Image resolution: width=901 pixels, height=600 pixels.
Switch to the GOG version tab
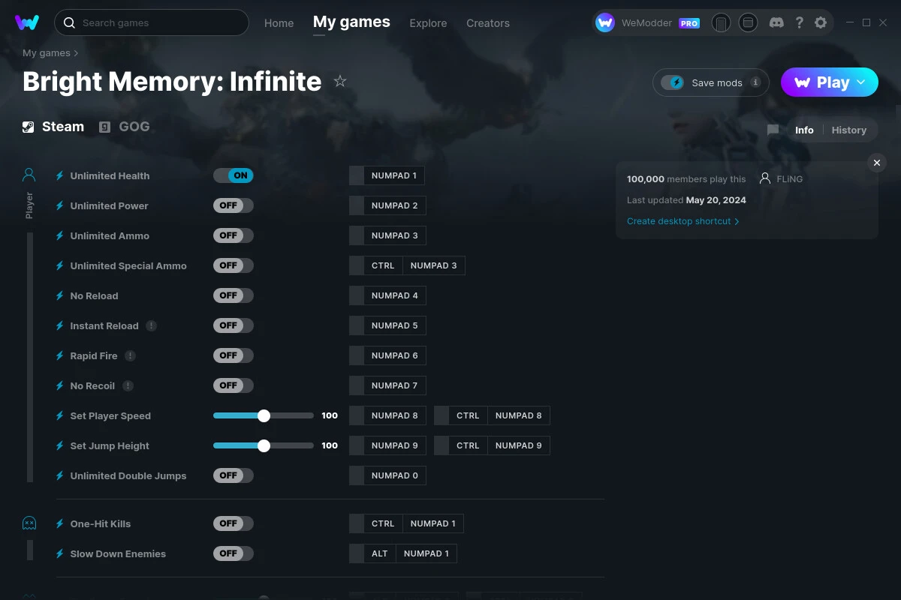(125, 126)
